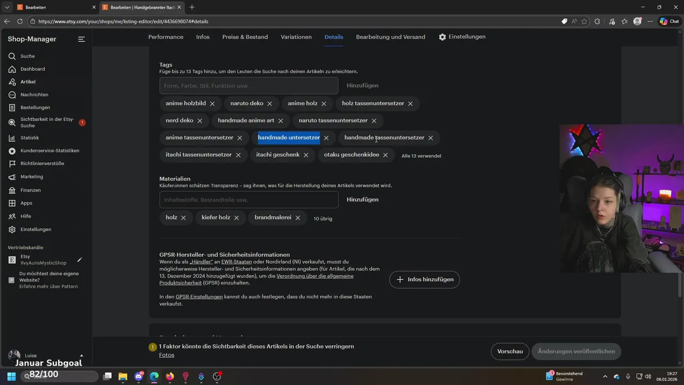Click the Materialien input field
The image size is (684, 385).
point(248,199)
